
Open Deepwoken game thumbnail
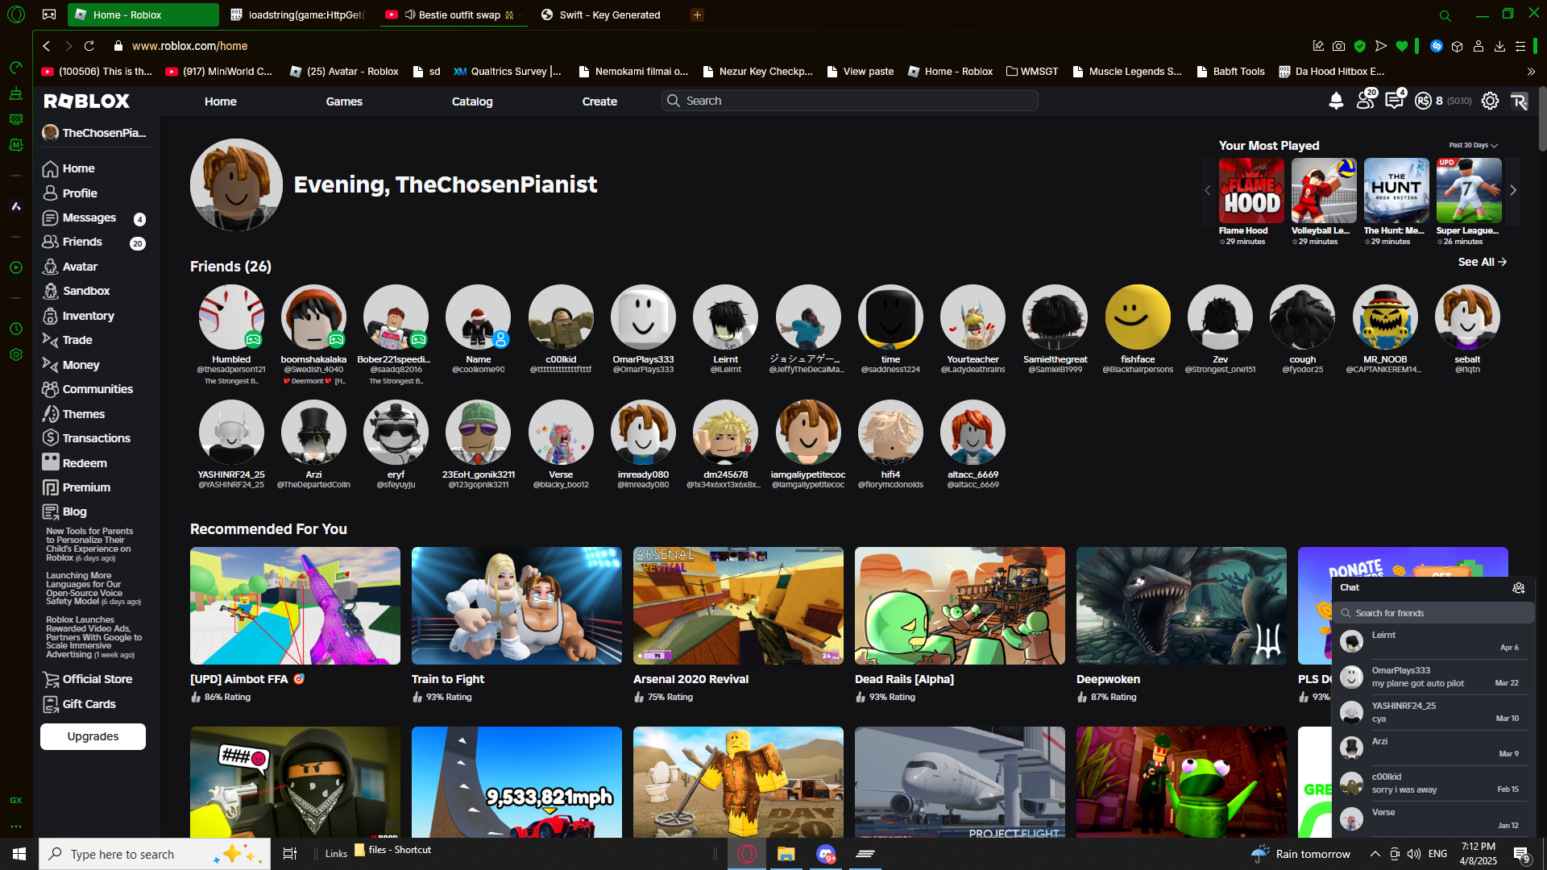point(1181,606)
